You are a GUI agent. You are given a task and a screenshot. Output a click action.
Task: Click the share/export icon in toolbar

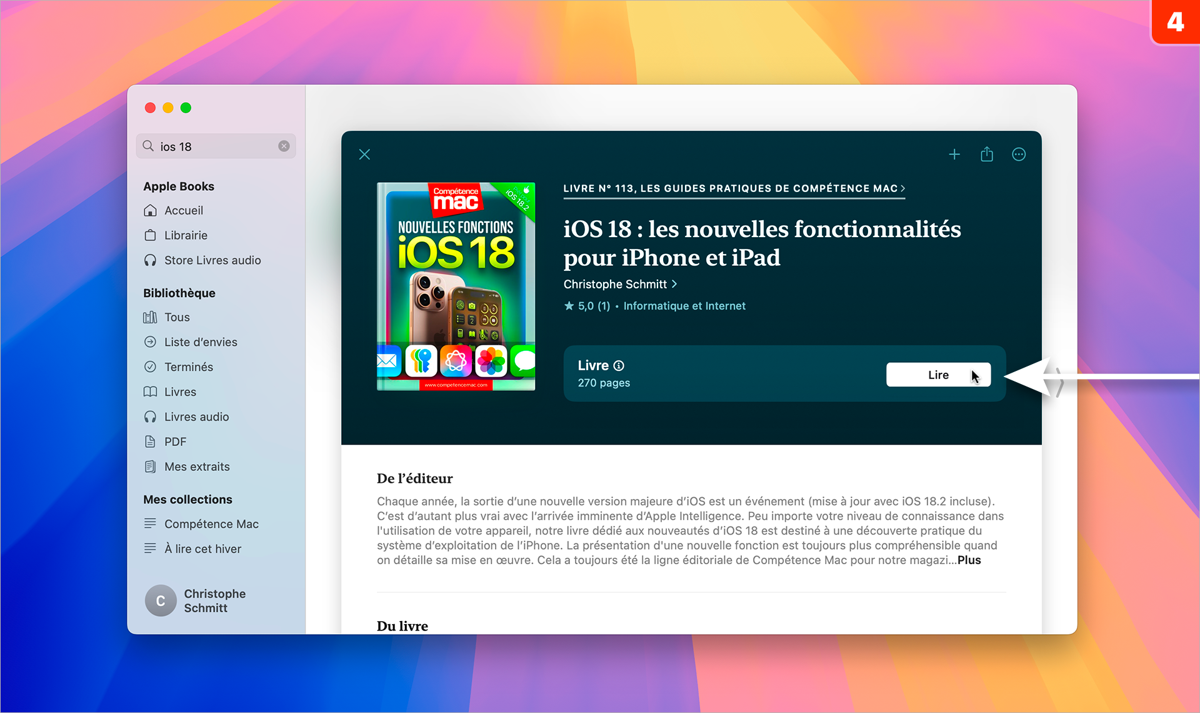(x=986, y=154)
